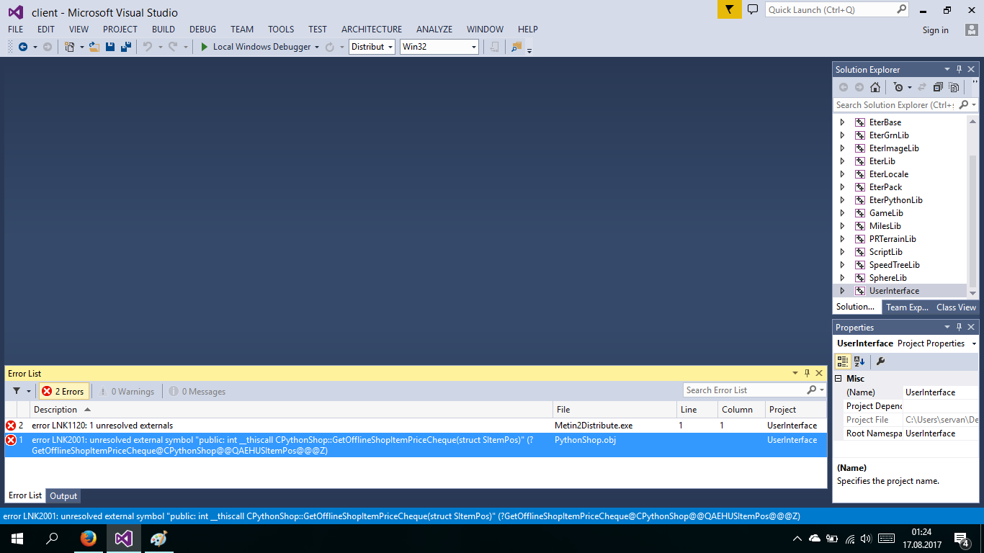Expand the GameLib project node
Viewport: 984px width, 553px height.
point(842,213)
